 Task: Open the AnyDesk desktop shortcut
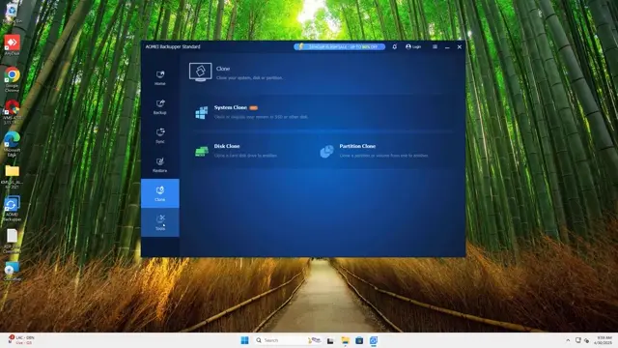tap(12, 45)
